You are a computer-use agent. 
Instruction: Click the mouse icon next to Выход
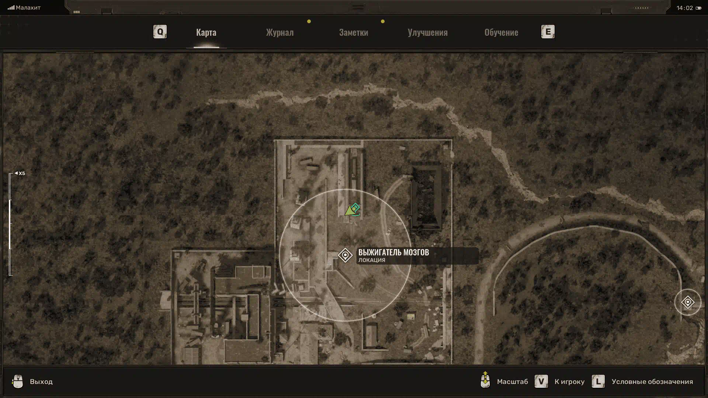17,381
